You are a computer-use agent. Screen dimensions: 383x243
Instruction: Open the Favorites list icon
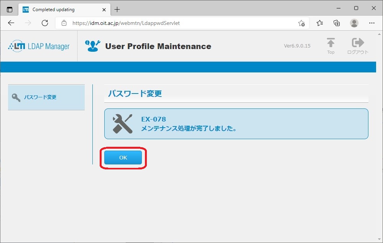pos(319,23)
